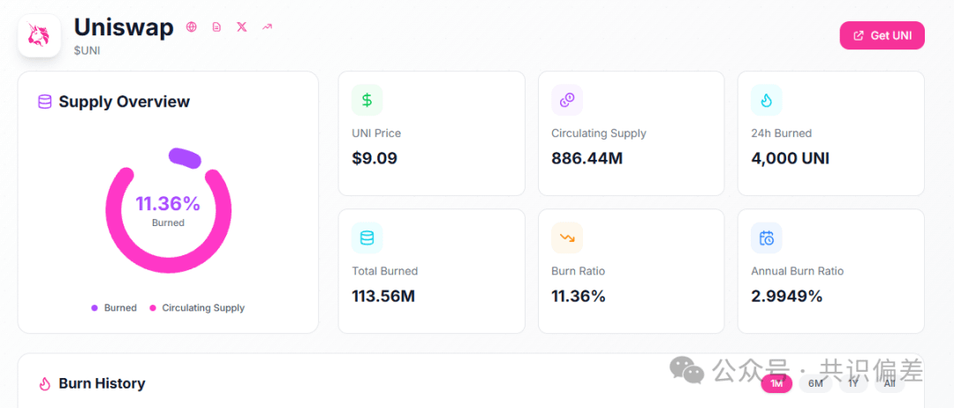Toggle the Burned legend item
Screen dimensions: 954x408
click(114, 307)
